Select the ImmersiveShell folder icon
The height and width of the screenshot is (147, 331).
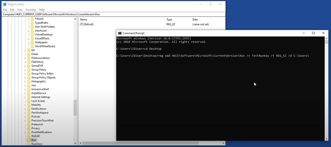[29, 89]
